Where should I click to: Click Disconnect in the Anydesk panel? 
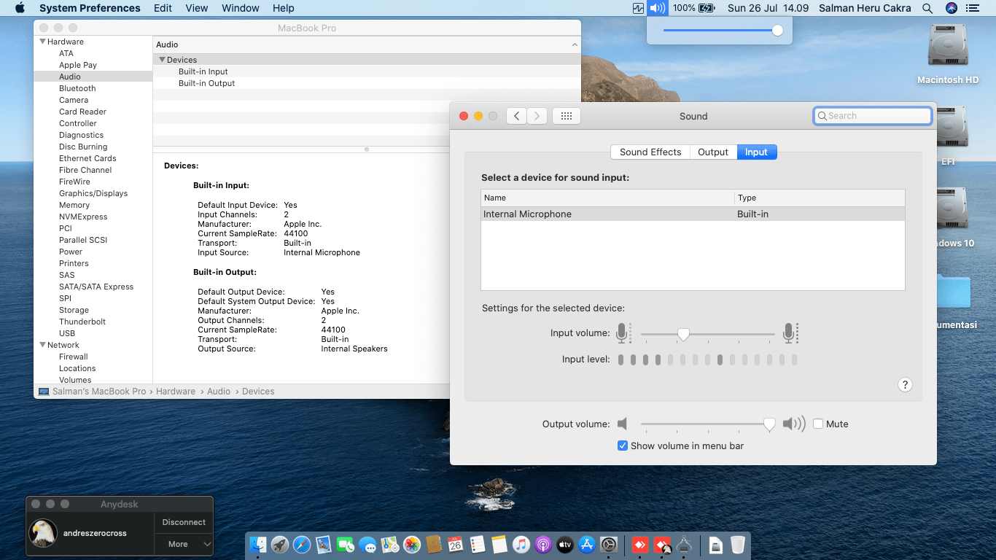pyautogui.click(x=184, y=522)
